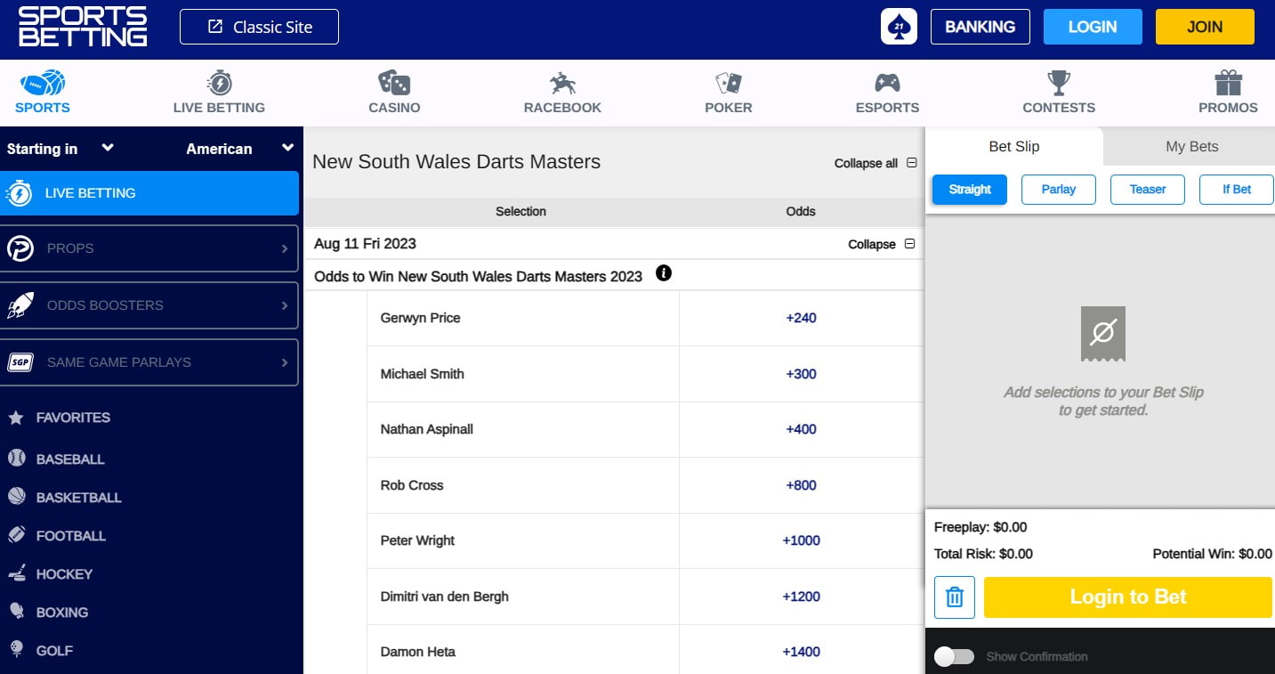Click the Football icon in sidebar
This screenshot has width=1275, height=674.
16,535
